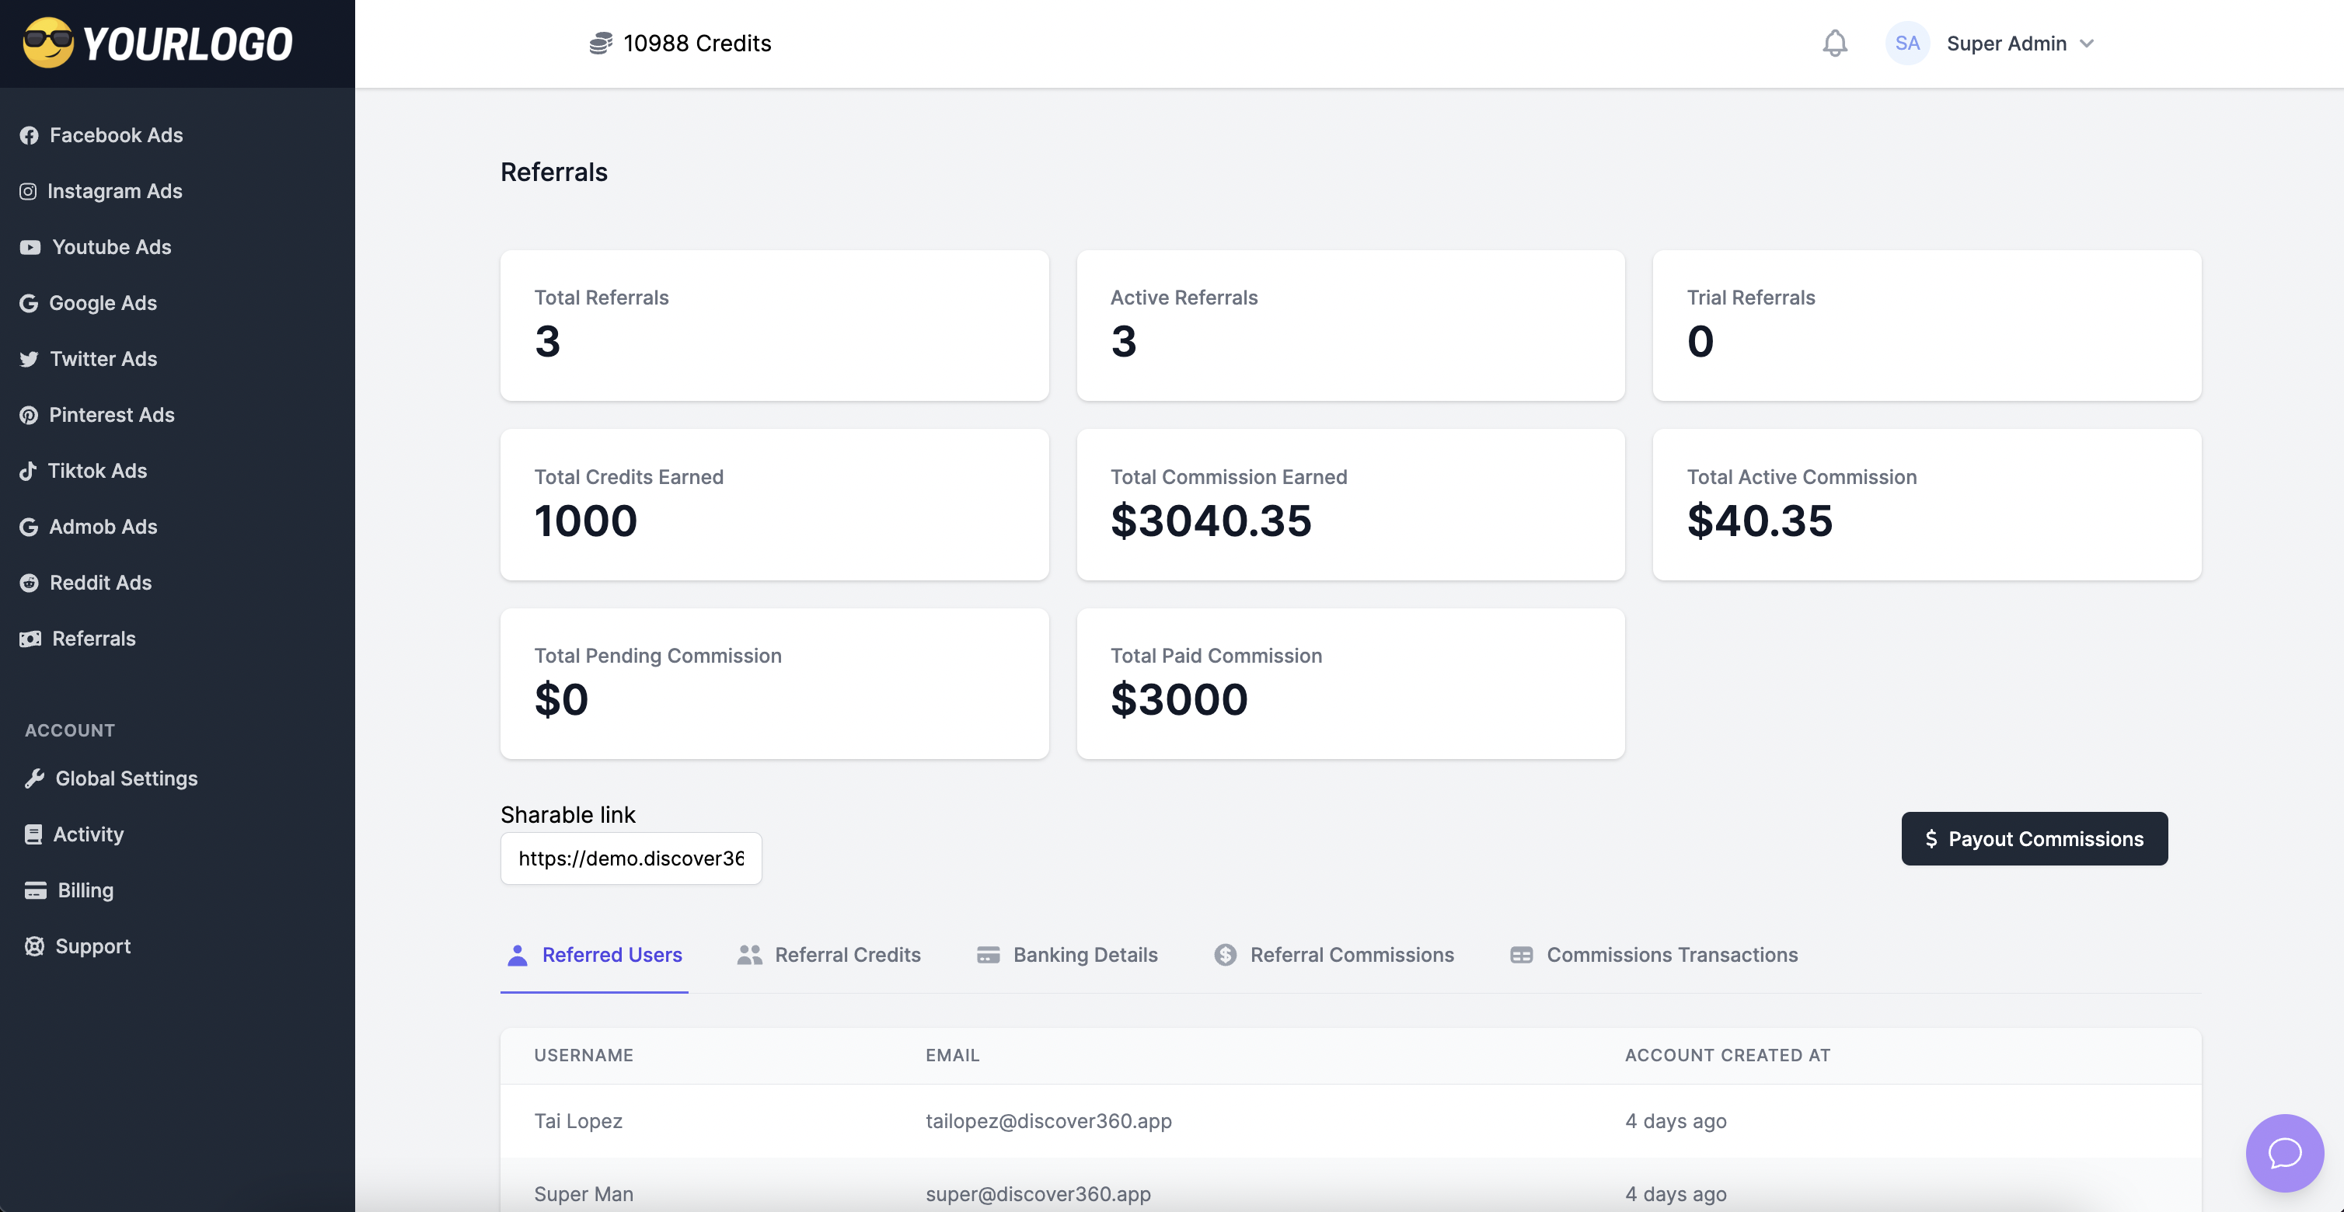The height and width of the screenshot is (1212, 2344).
Task: Click the Support sidebar link
Action: 92,946
